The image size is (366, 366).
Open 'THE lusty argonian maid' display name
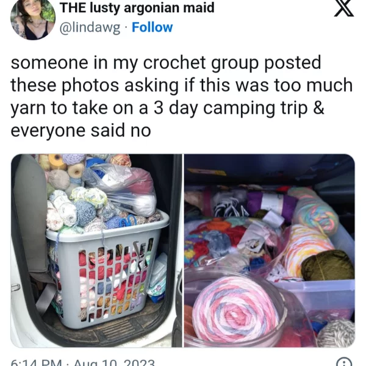137,7
